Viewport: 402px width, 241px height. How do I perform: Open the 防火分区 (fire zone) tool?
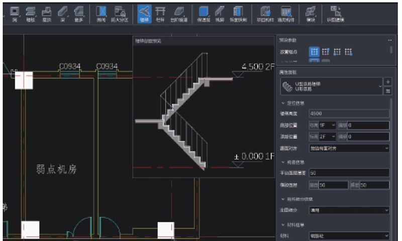[x=121, y=13]
